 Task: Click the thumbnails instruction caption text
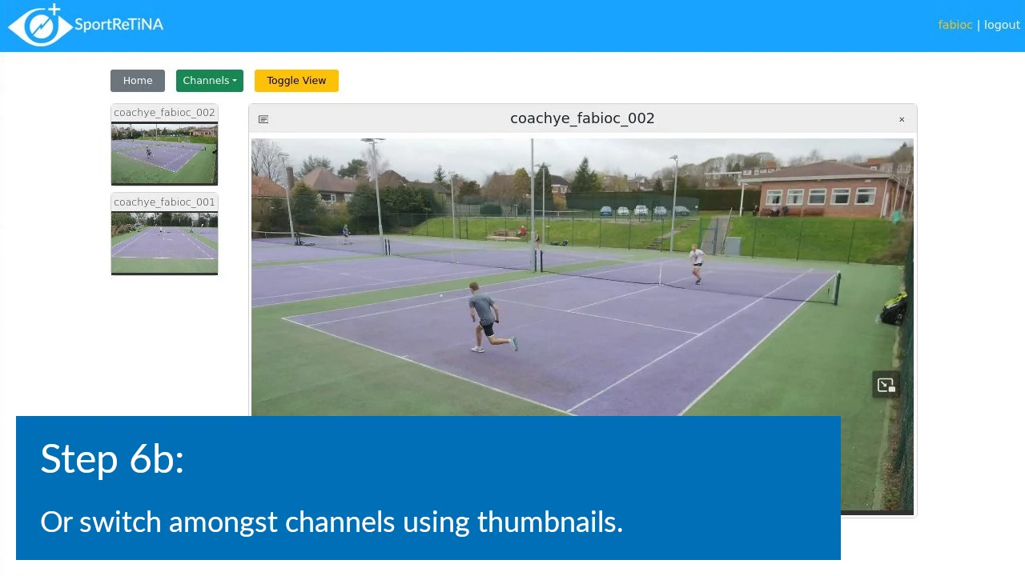(x=332, y=522)
